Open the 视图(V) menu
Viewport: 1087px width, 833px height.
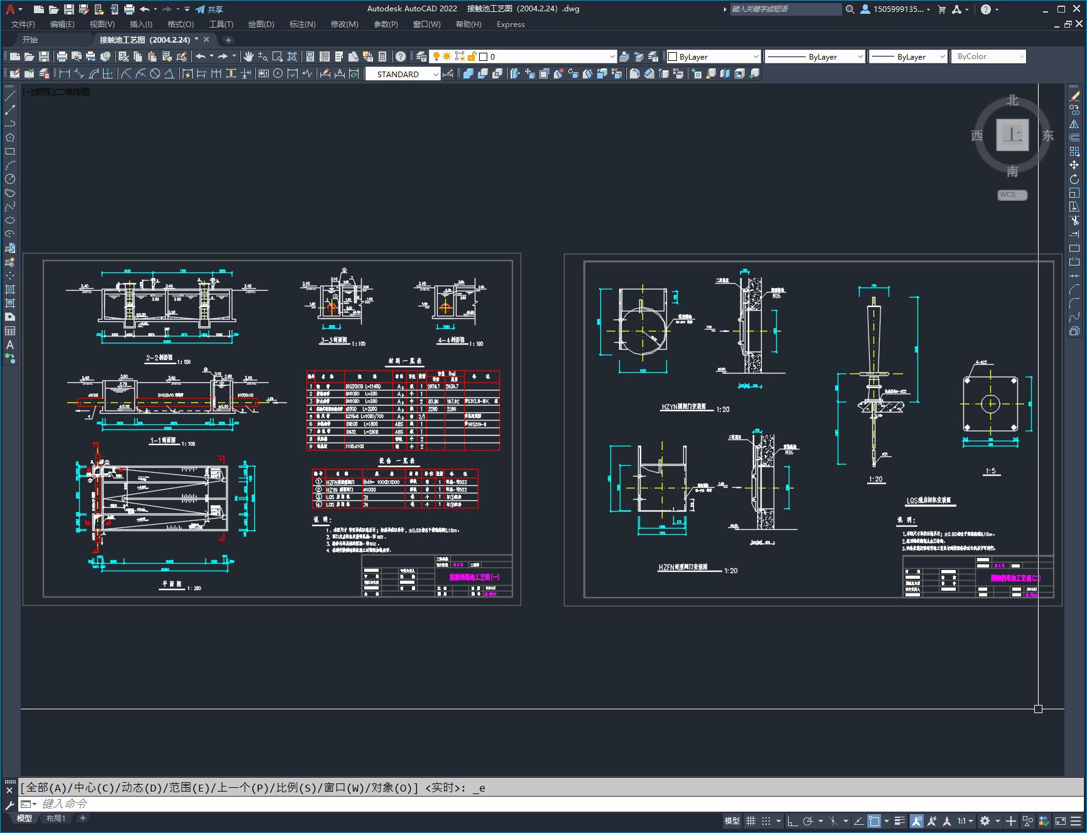coord(102,24)
